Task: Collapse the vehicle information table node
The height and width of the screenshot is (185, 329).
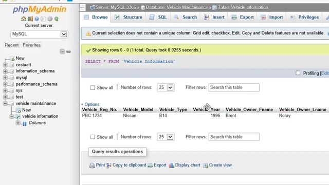Action: pyautogui.click(x=12, y=117)
